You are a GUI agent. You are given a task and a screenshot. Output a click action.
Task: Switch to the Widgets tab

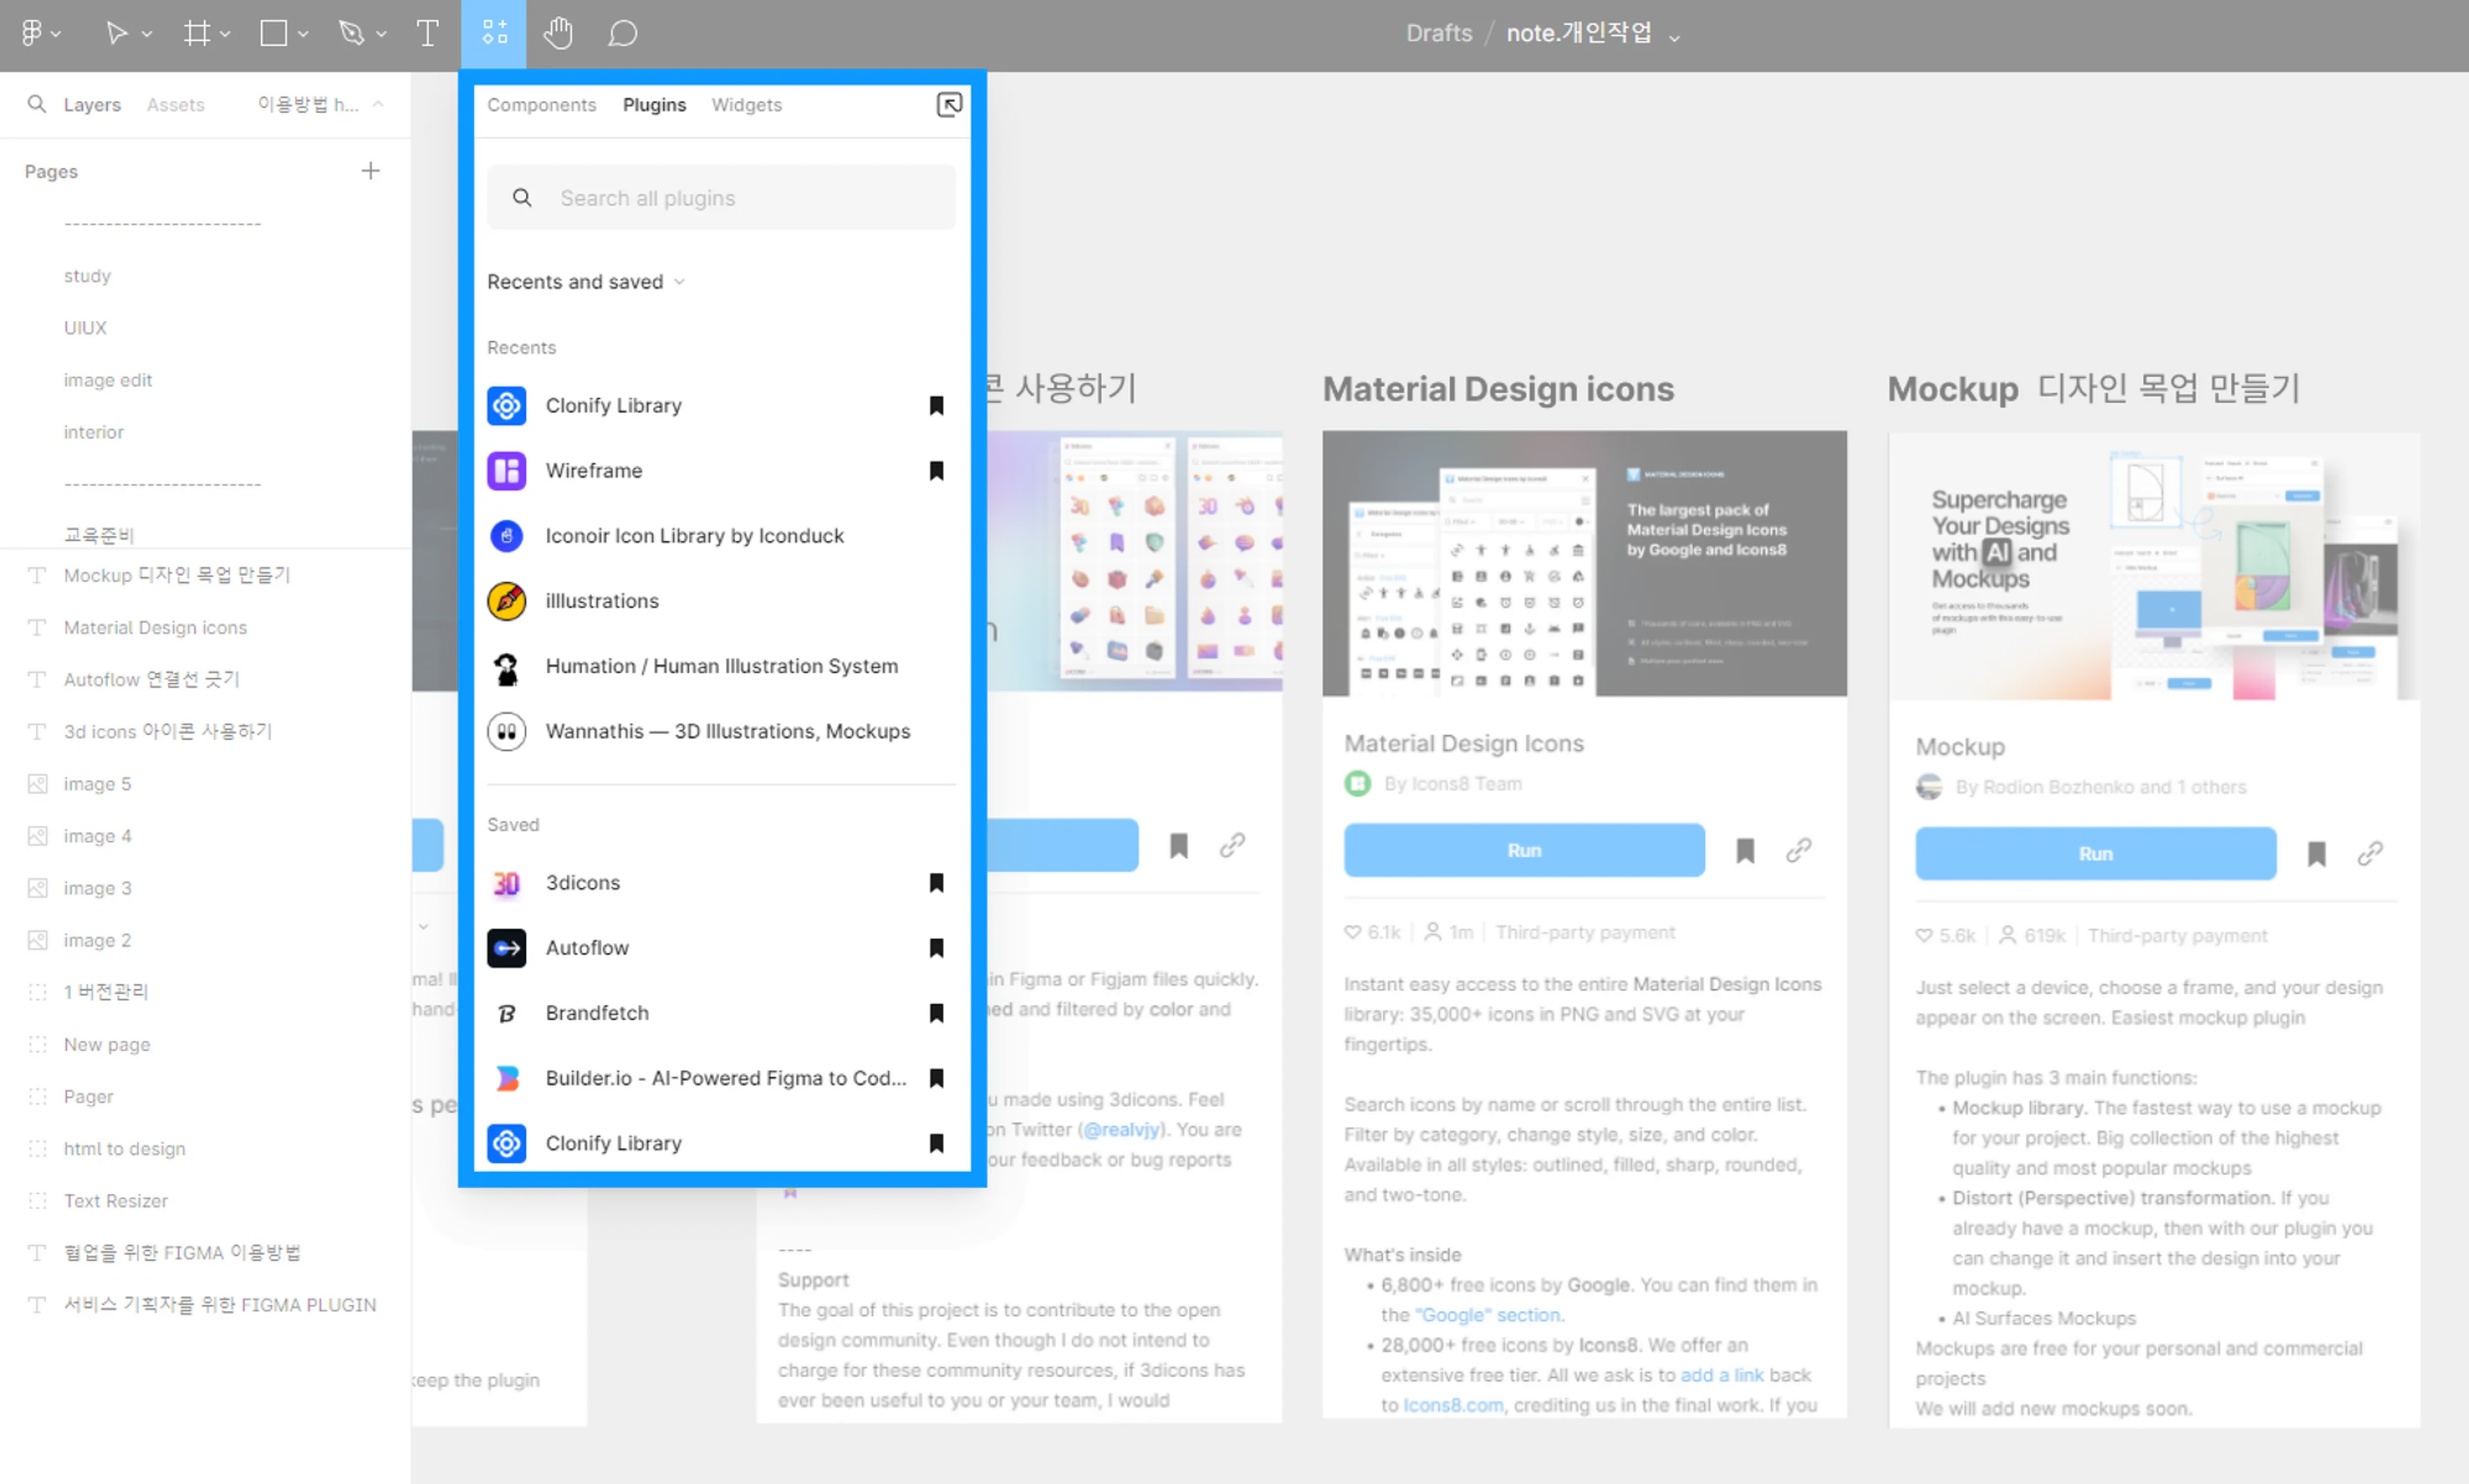[x=746, y=105]
